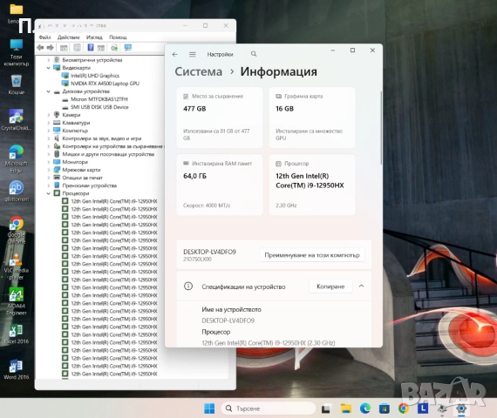Select the Опашки за печат item
Viewport: 497px width, 418px height.
(83, 178)
